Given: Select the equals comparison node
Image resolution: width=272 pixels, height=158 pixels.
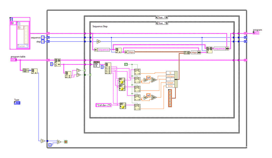Looking at the screenshot, I should (59, 142).
